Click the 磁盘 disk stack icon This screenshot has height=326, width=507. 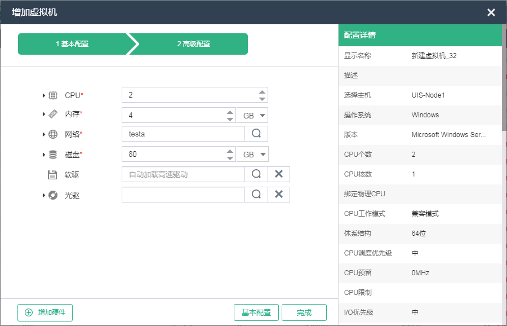point(53,154)
